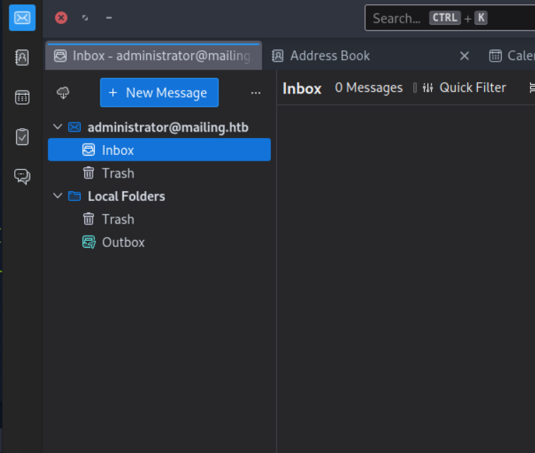Compose with the New Message button
Image resolution: width=535 pixels, height=453 pixels.
coord(159,93)
